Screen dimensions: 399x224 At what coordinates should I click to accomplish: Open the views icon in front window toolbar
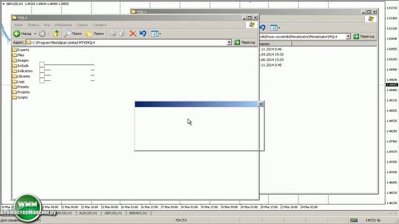coord(155,34)
